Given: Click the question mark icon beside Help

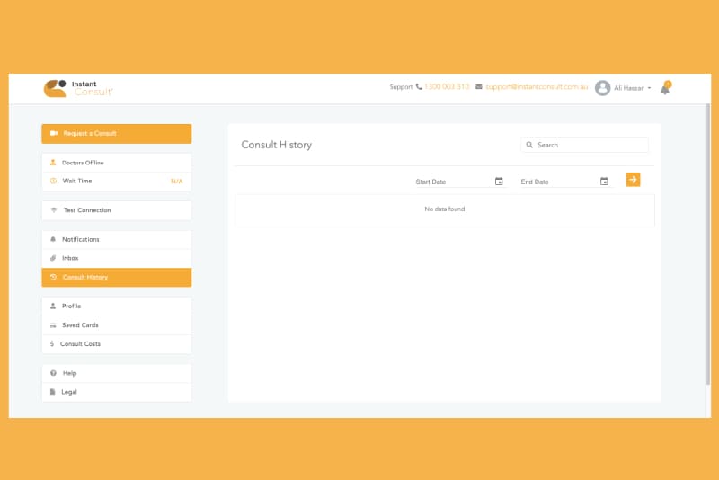Looking at the screenshot, I should tap(53, 373).
